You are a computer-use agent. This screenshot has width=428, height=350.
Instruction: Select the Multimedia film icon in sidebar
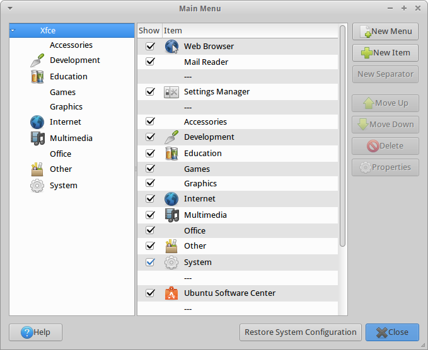tap(37, 138)
